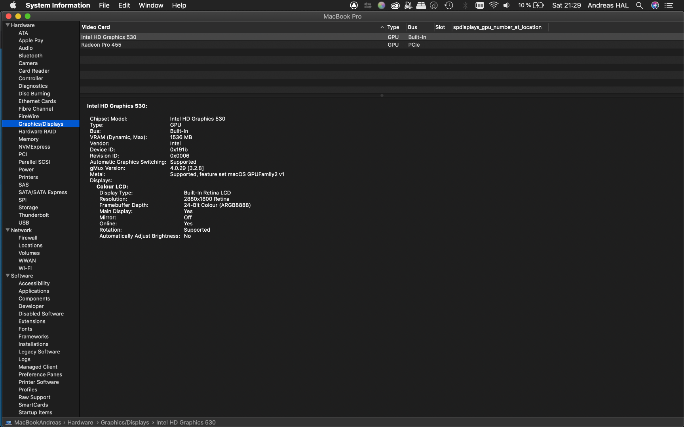
Task: Click the dimmed arrows menu bar icon
Action: (x=368, y=5)
